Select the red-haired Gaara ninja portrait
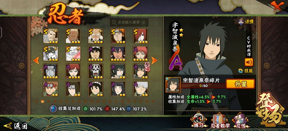Screen dimensions: 288x131 73,71
